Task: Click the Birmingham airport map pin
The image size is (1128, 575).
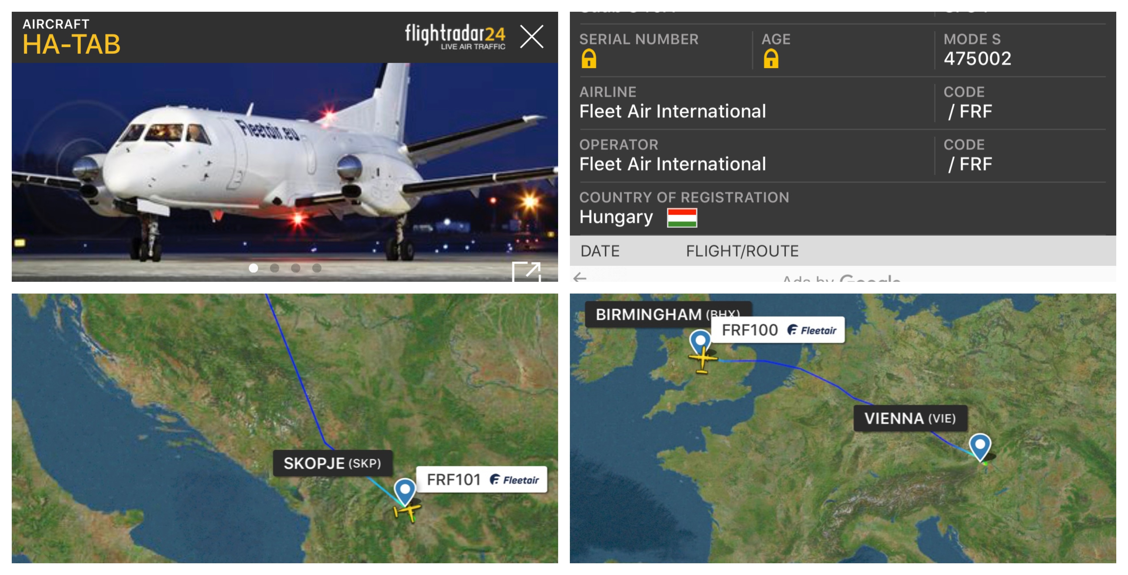Action: pyautogui.click(x=700, y=342)
